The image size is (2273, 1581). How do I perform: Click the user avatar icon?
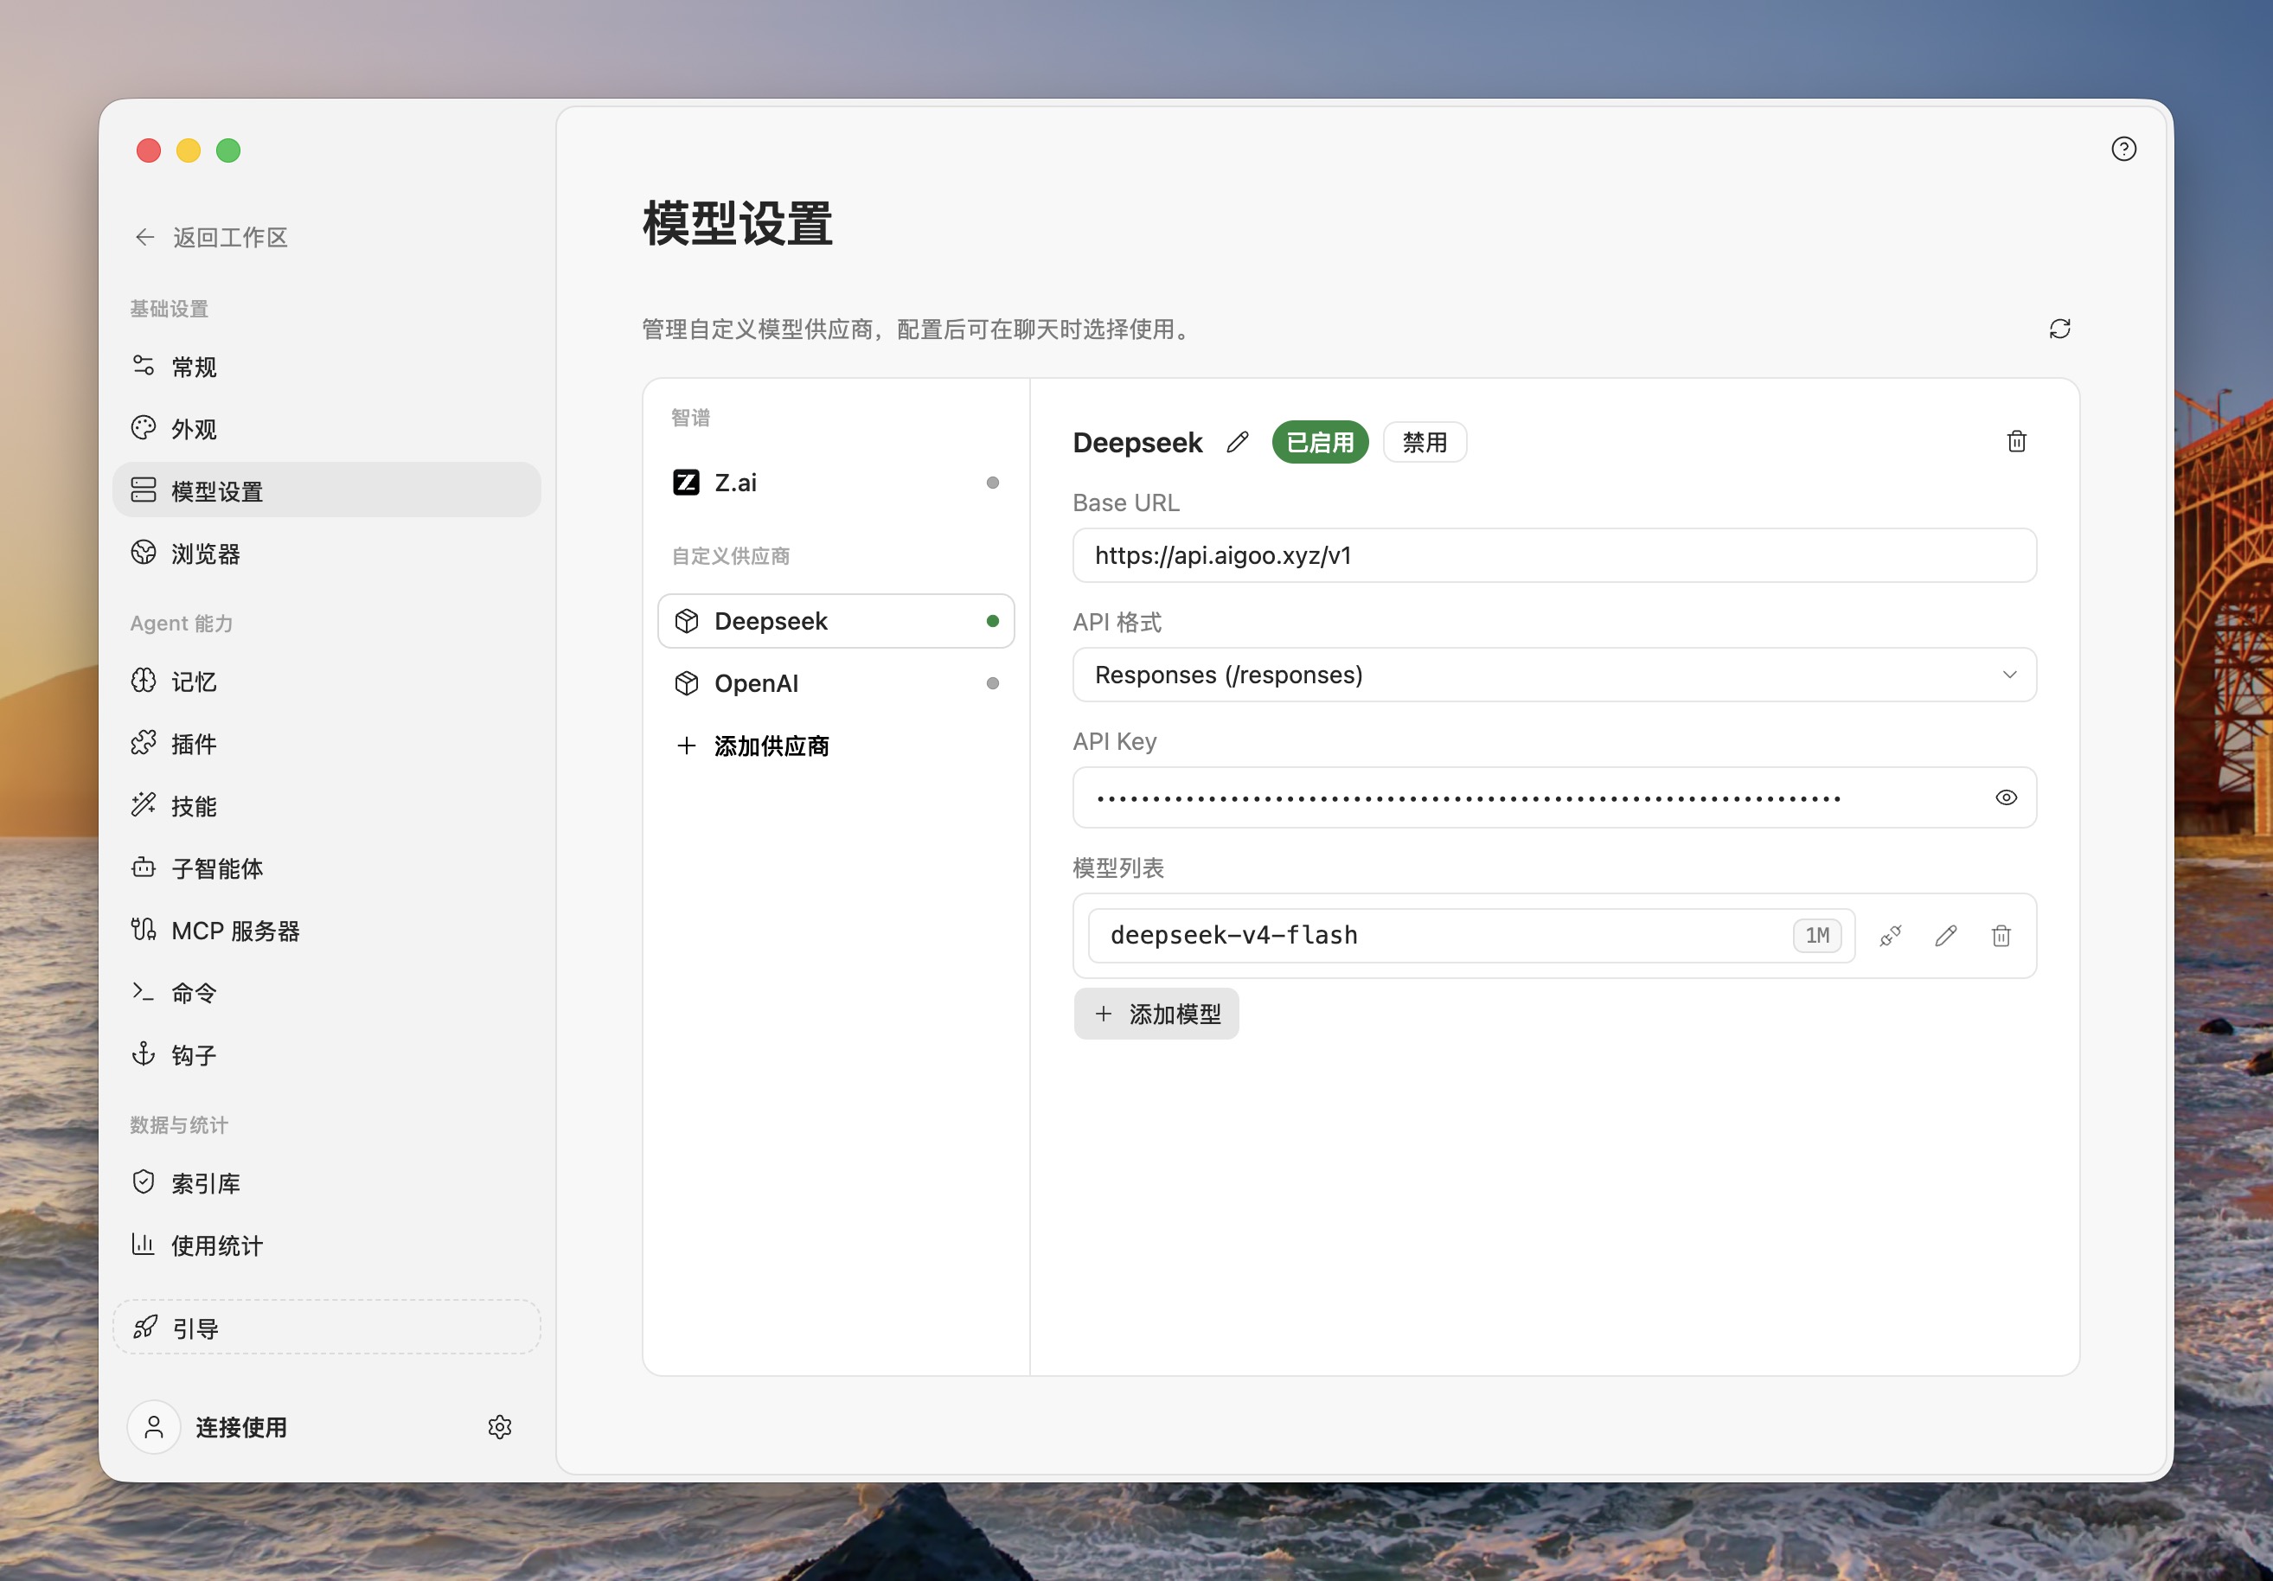[x=155, y=1426]
